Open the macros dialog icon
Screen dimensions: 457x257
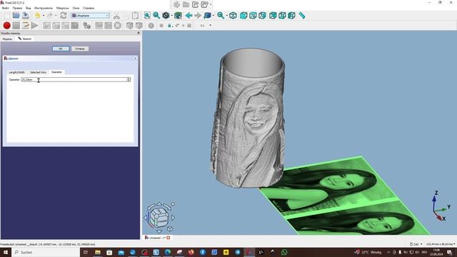[x=26, y=26]
